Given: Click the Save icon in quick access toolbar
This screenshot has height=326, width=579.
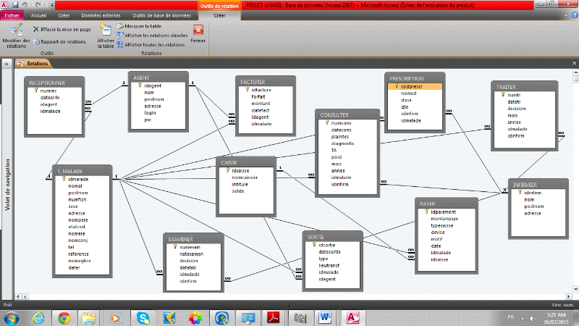Looking at the screenshot, I should 14,4.
